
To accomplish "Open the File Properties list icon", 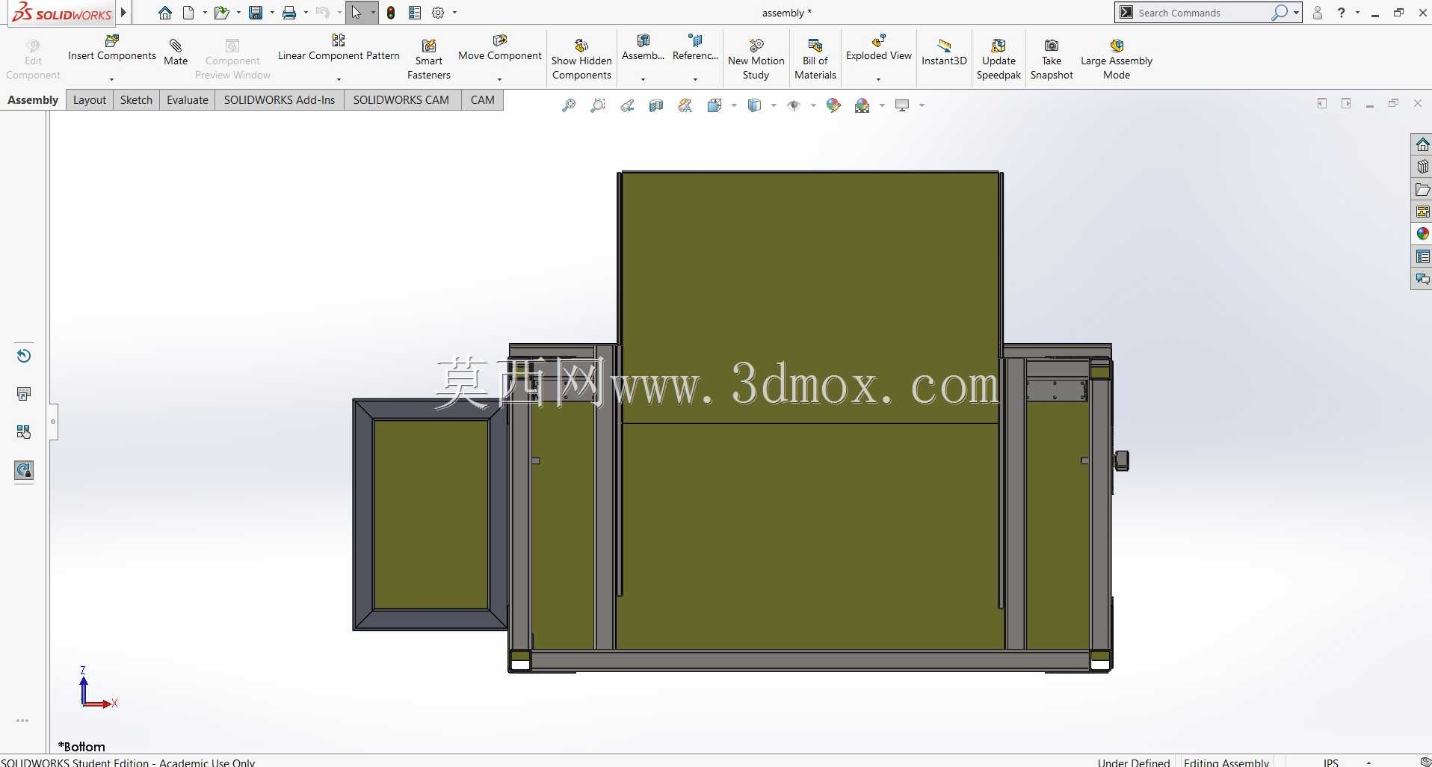I will coord(415,13).
